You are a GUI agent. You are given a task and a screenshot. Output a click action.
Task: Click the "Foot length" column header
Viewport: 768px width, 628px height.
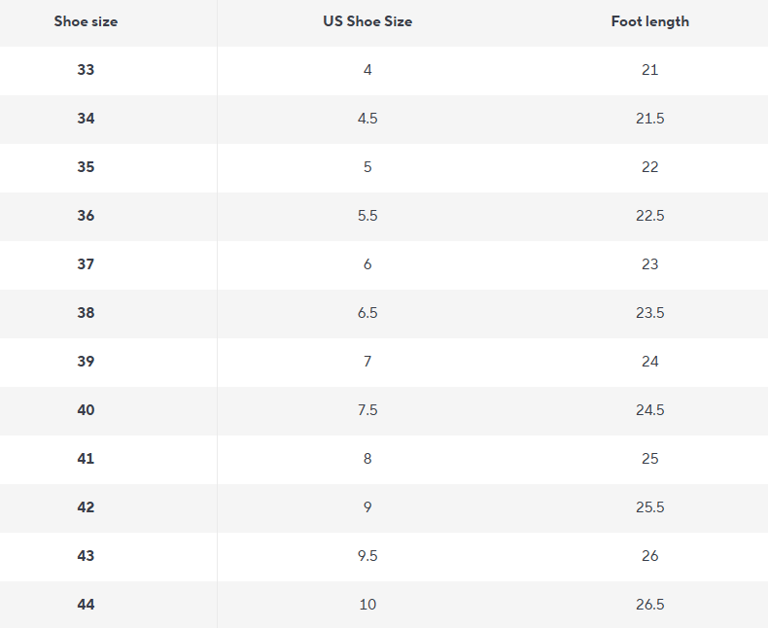pyautogui.click(x=649, y=21)
